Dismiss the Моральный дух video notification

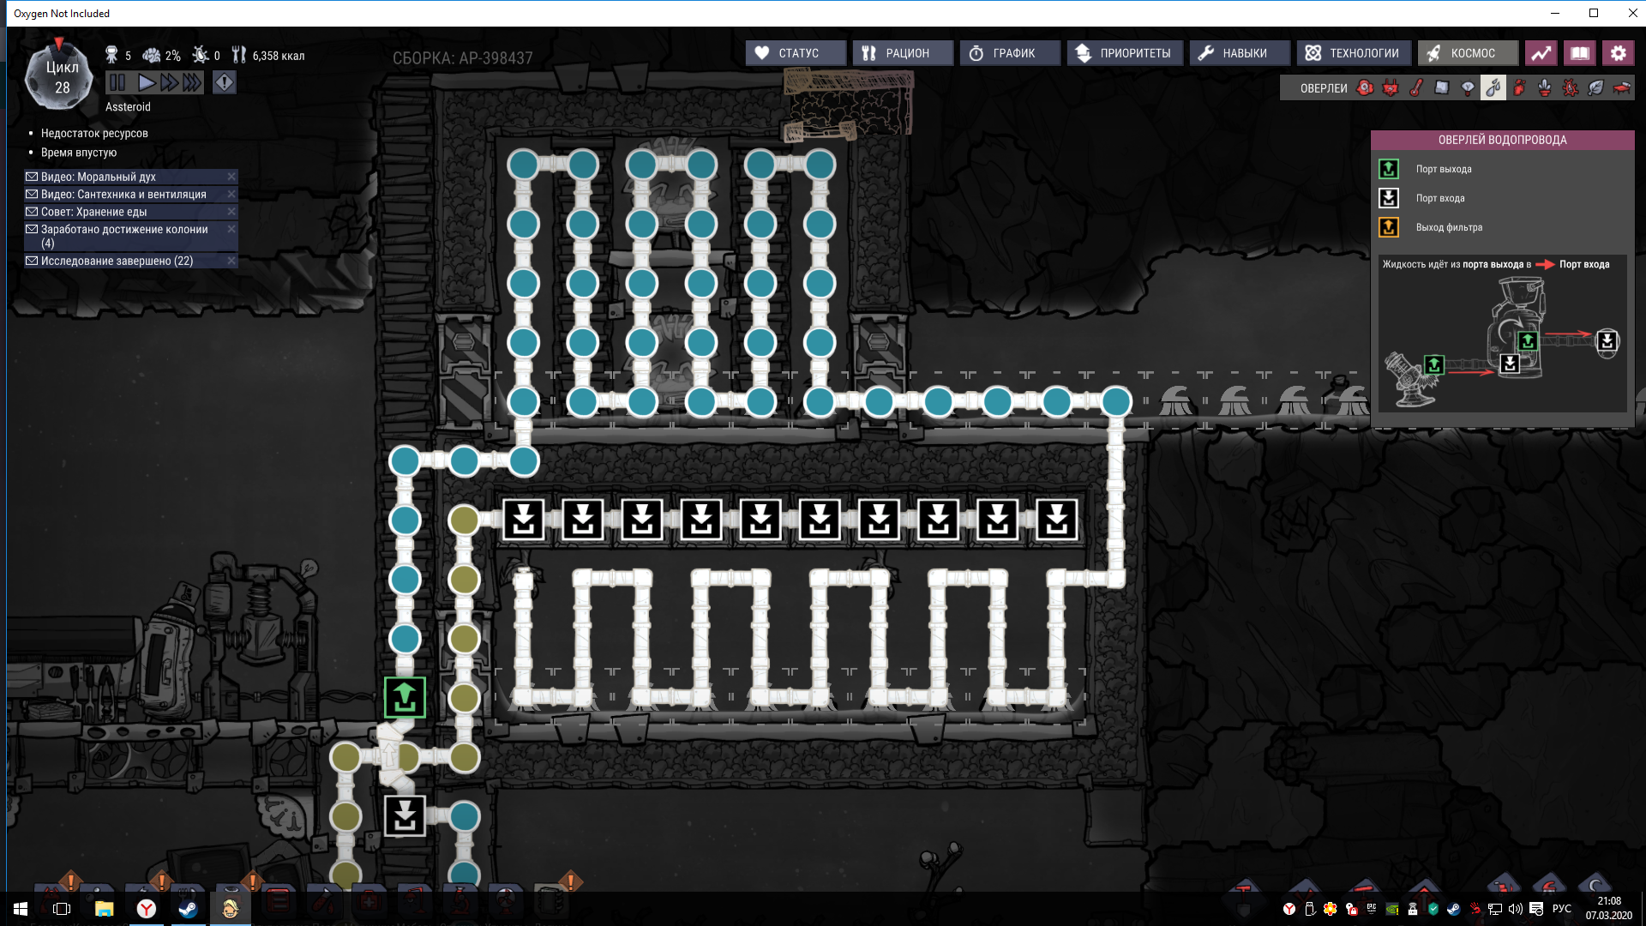[x=231, y=177]
